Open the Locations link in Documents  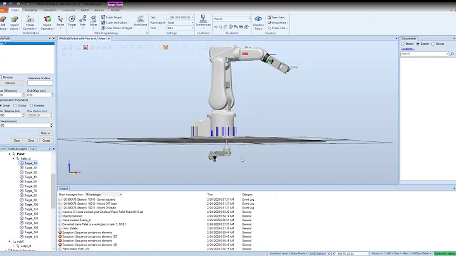(x=408, y=49)
